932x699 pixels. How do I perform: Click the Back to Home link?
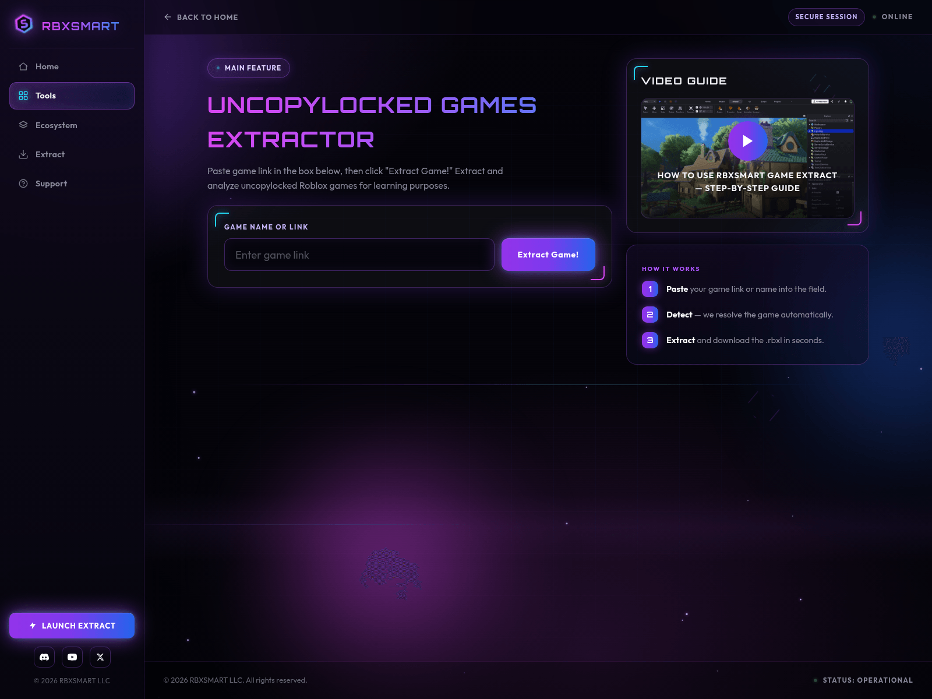(201, 17)
